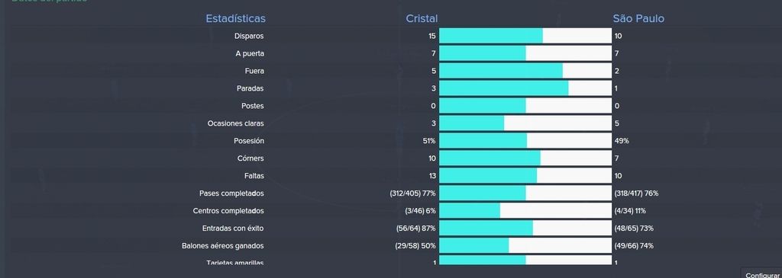This screenshot has width=782, height=278.
Task: Select the Ocasiones claras label
Action: tap(235, 123)
